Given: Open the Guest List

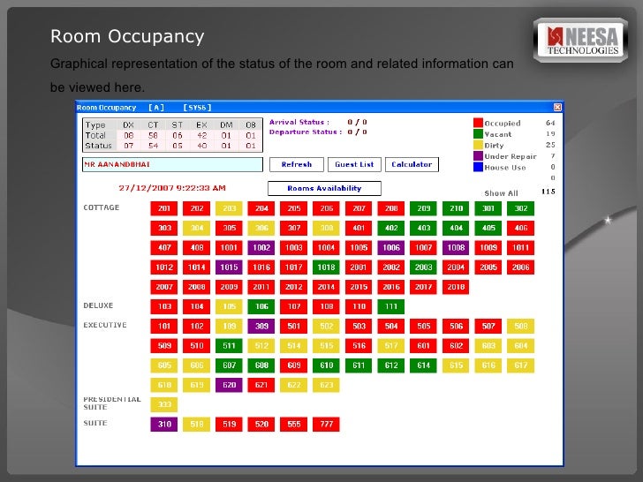Looking at the screenshot, I should [x=354, y=165].
